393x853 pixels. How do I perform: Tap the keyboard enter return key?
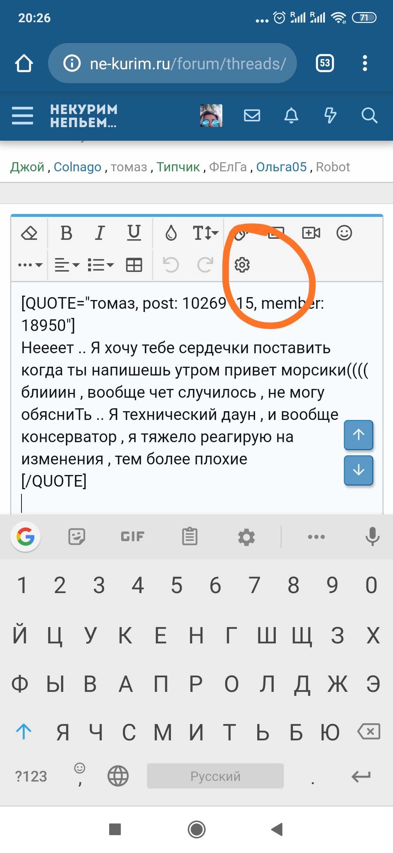(x=361, y=776)
